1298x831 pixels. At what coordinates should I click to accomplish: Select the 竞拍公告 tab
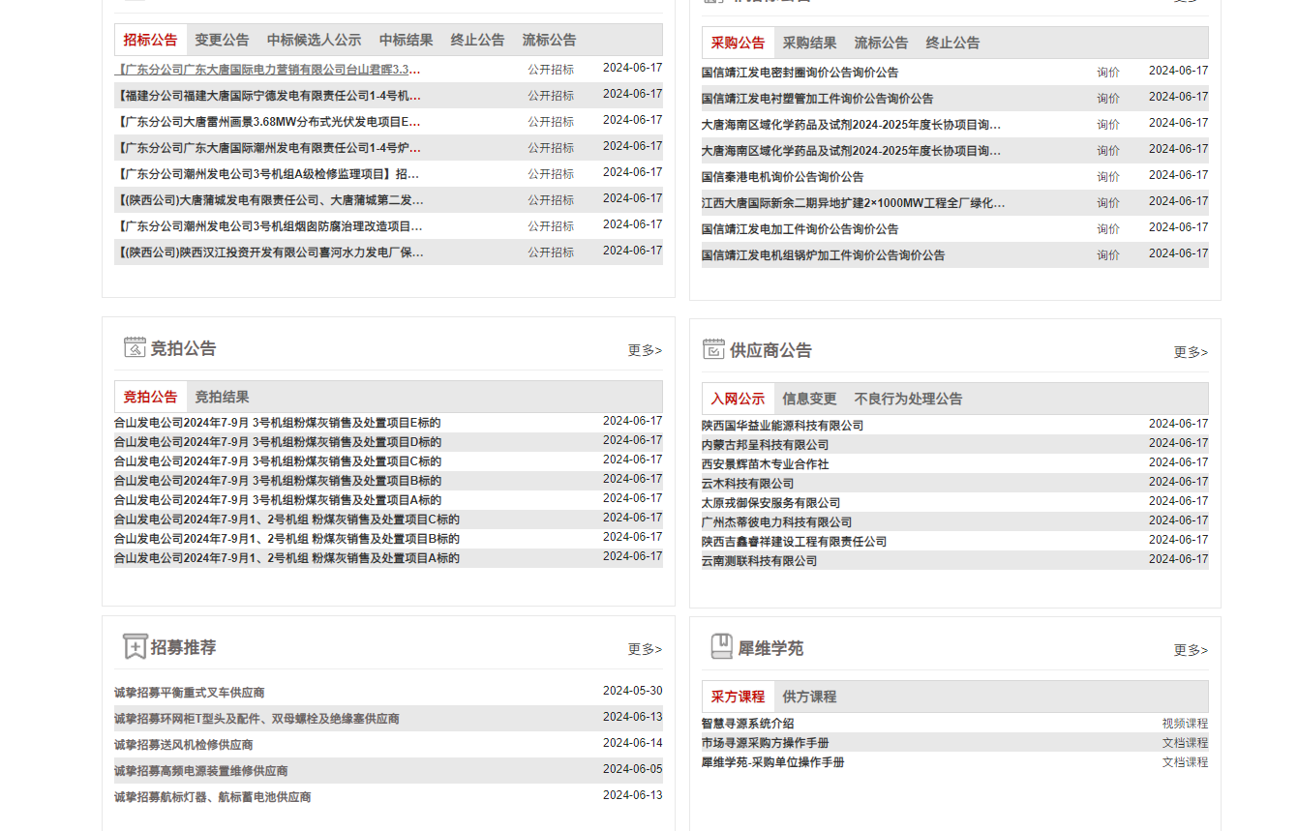tap(151, 397)
